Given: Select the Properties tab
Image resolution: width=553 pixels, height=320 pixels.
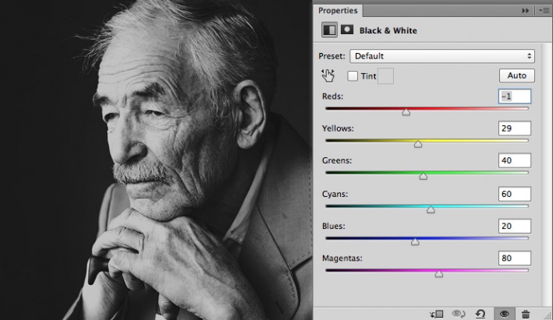Looking at the screenshot, I should (x=338, y=11).
